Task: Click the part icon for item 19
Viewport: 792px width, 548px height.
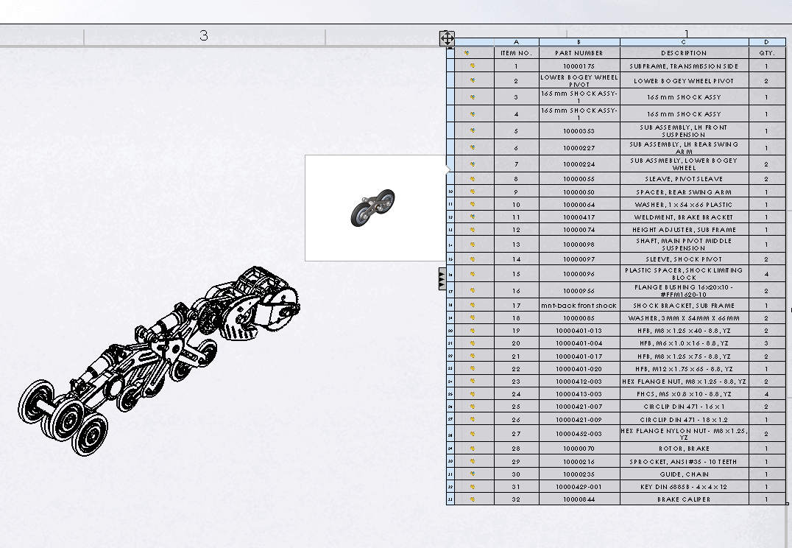Action: pos(473,331)
